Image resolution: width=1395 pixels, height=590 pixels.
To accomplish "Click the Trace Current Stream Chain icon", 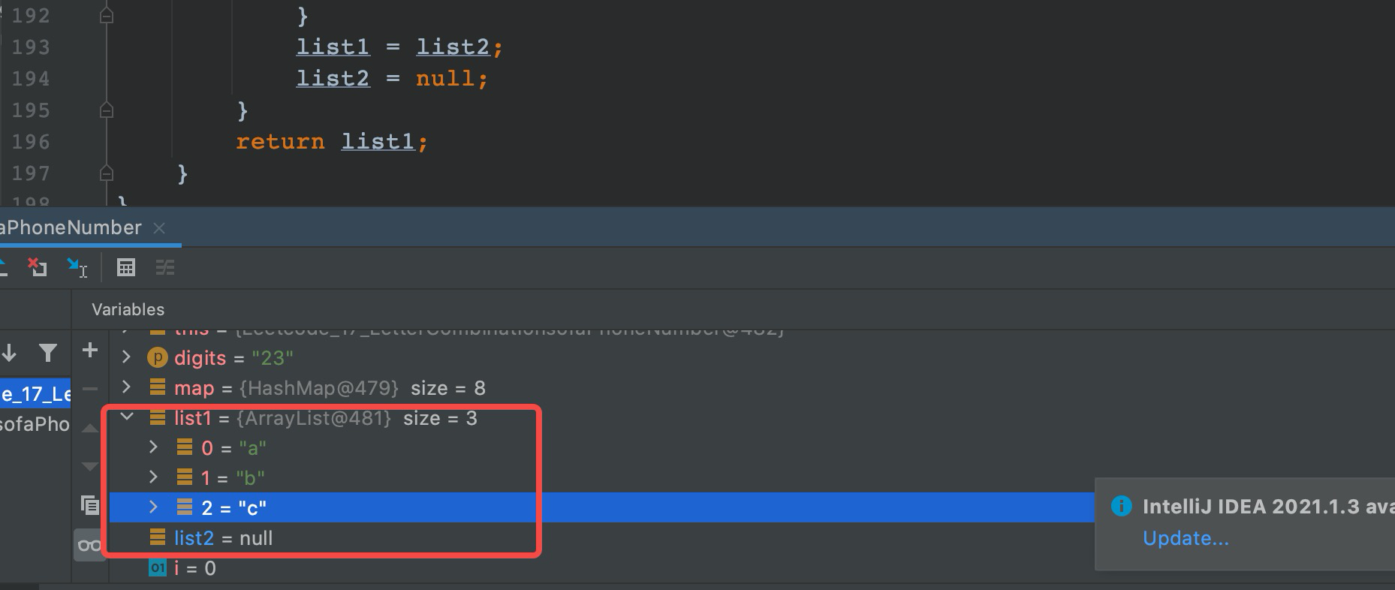I will pyautogui.click(x=165, y=267).
